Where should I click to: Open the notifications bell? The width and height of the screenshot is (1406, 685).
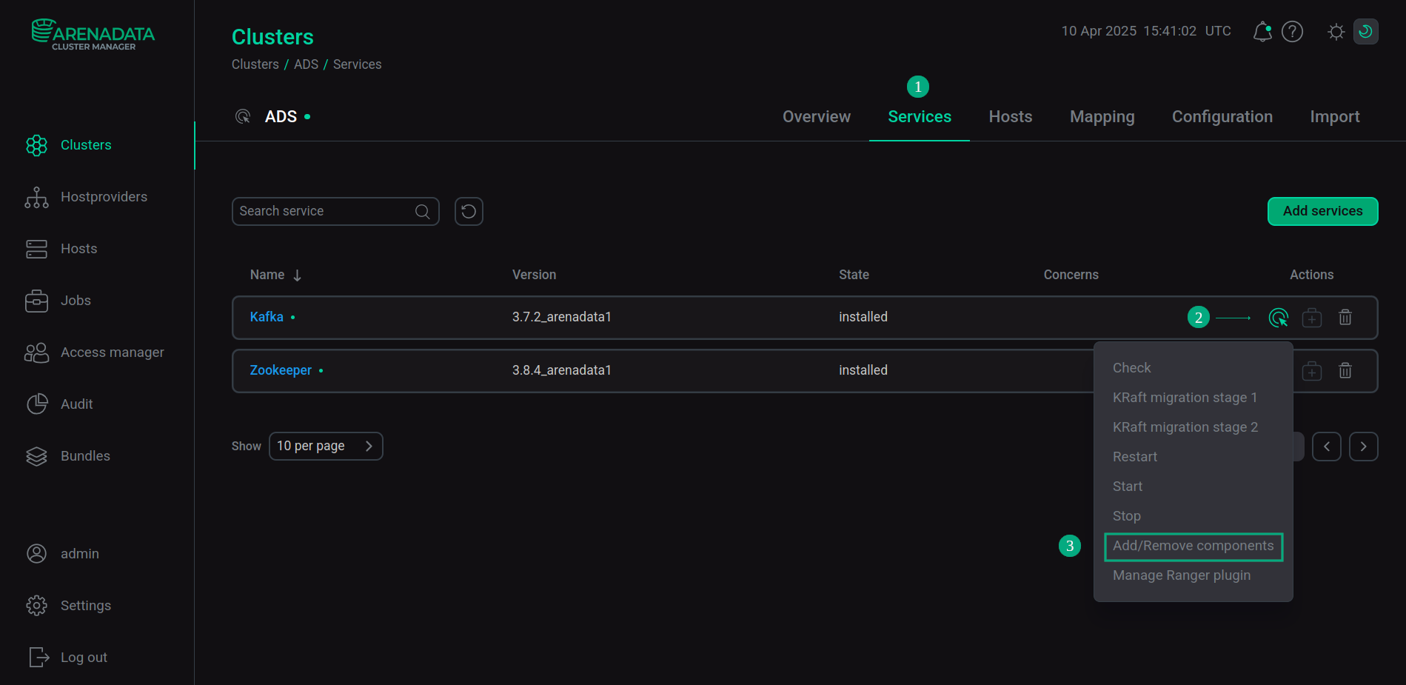[1262, 32]
